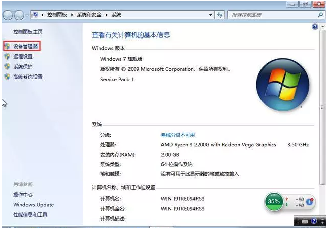
Task: Click computer name value beside 计算机名:
Action: [x=182, y=199]
